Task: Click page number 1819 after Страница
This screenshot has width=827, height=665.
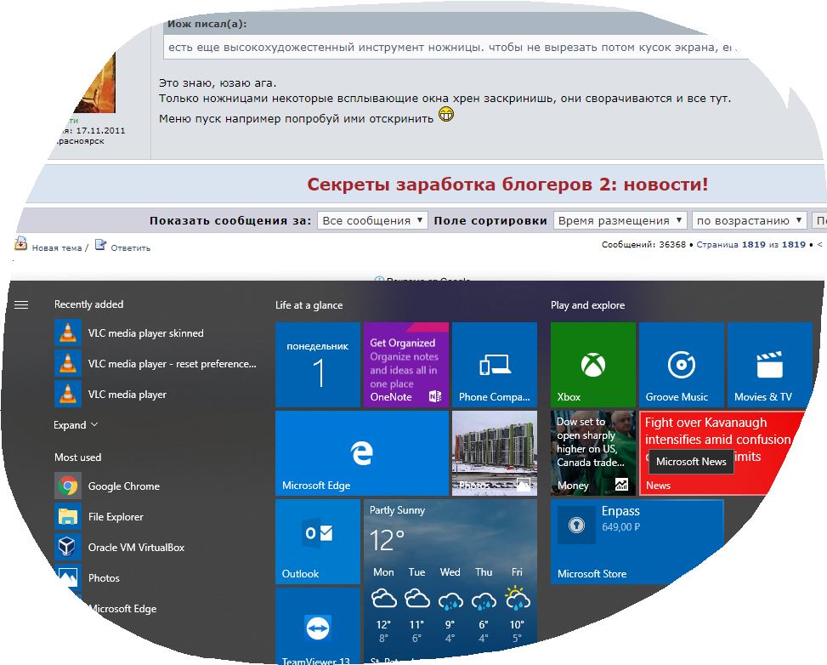Action: point(753,244)
